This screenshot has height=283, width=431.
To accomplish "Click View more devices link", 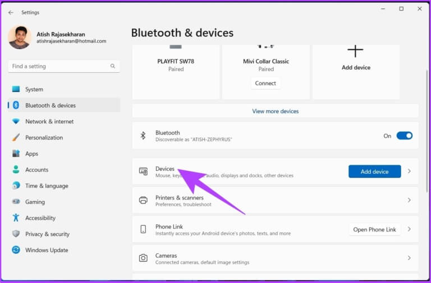I will pyautogui.click(x=276, y=111).
